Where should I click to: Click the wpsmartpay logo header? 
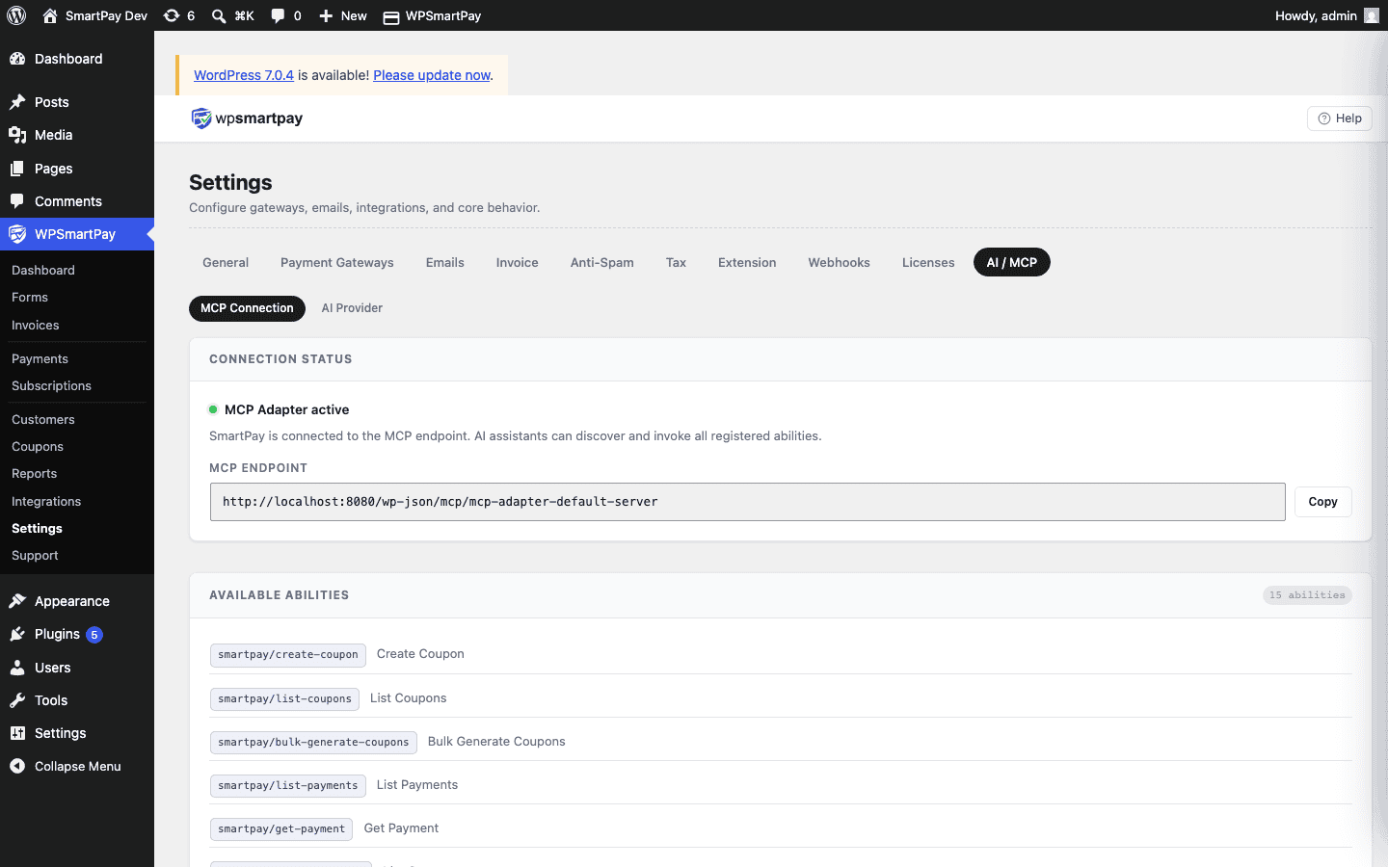pos(247,118)
